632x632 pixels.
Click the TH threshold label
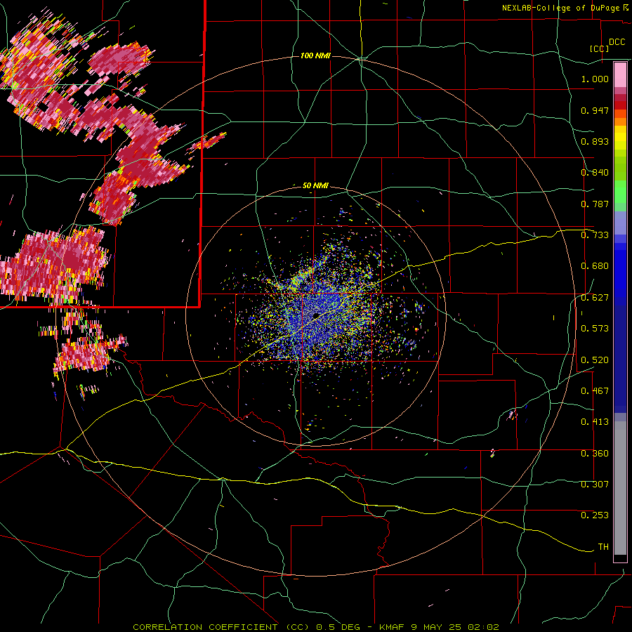(603, 547)
